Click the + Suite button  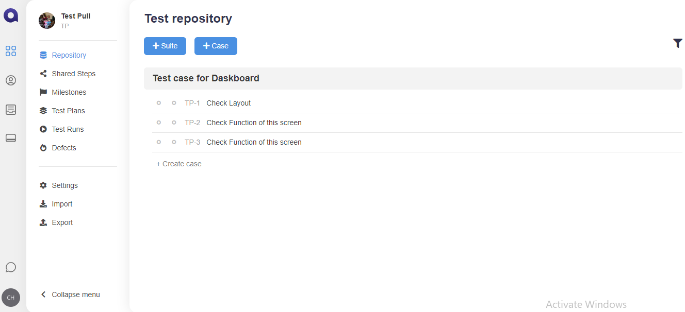(165, 46)
